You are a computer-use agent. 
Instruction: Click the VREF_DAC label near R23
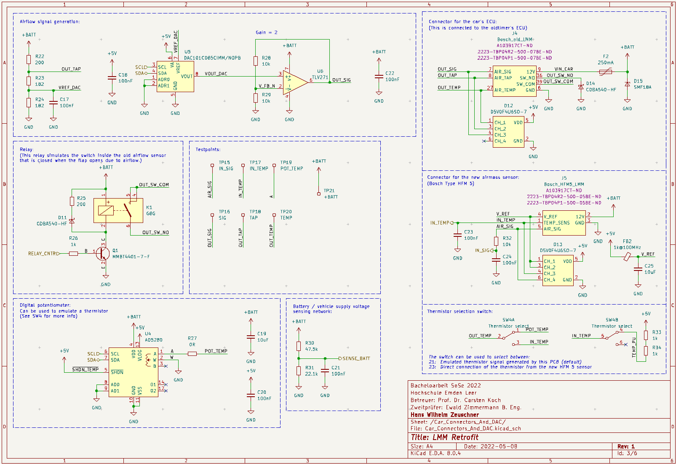pyautogui.click(x=69, y=88)
